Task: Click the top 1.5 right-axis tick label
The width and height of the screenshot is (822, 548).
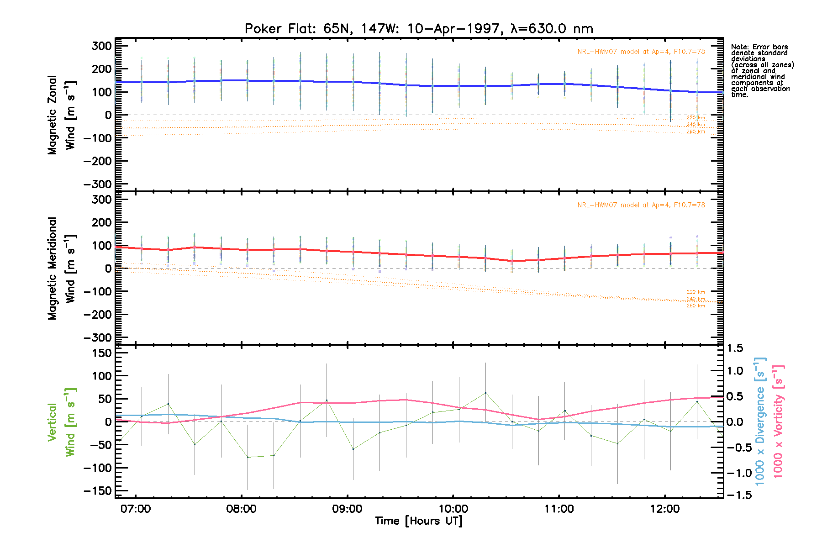Action: (735, 348)
